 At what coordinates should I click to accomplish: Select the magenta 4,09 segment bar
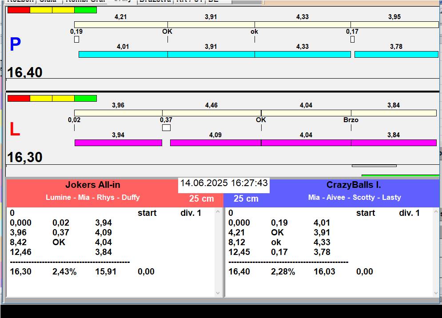point(215,143)
